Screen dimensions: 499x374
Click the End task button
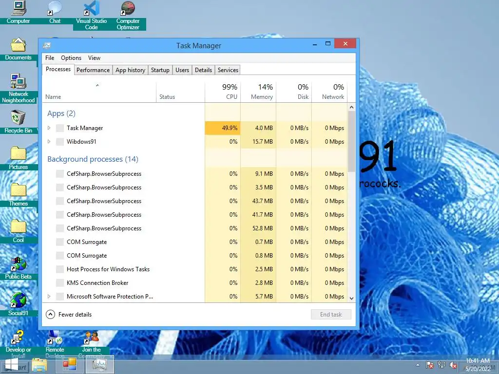[x=331, y=315]
